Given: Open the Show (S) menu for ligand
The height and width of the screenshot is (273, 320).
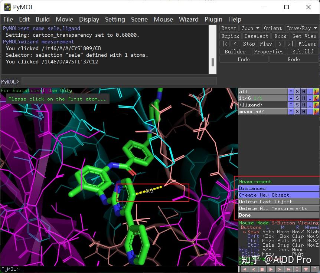Looking at the screenshot, I should [x=297, y=105].
